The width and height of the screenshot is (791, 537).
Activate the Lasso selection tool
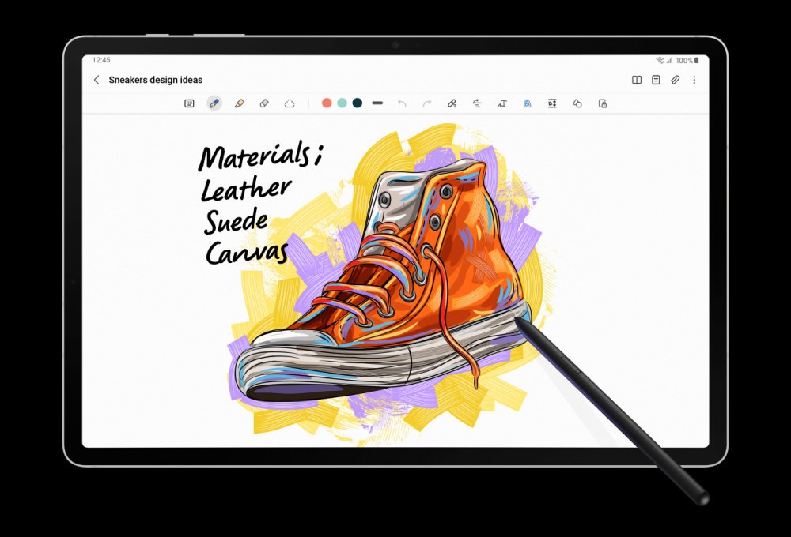[290, 103]
